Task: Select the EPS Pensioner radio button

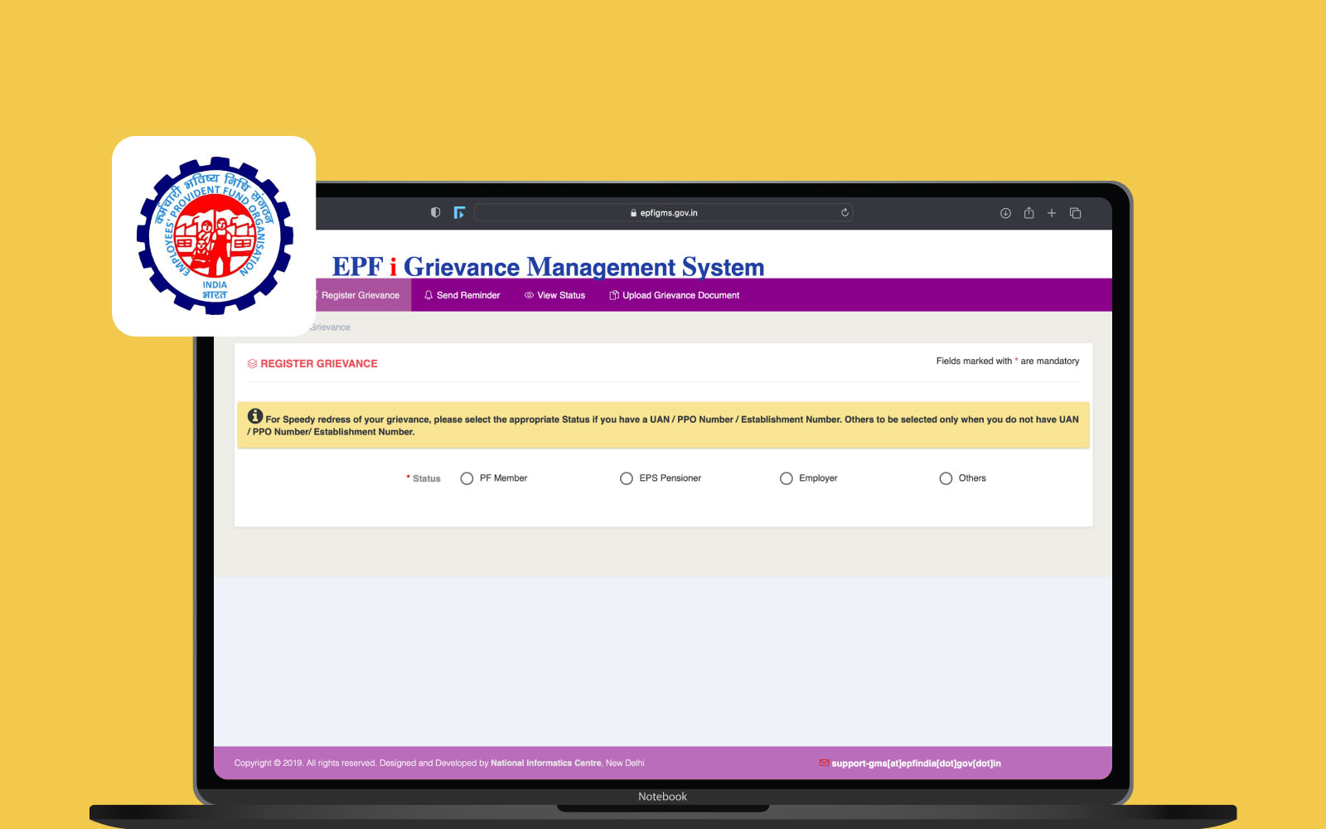Action: (x=627, y=478)
